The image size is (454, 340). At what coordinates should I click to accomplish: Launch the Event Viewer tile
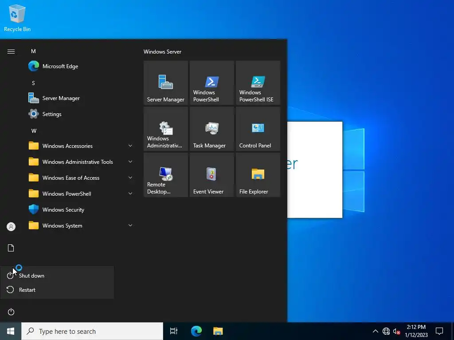(x=211, y=175)
